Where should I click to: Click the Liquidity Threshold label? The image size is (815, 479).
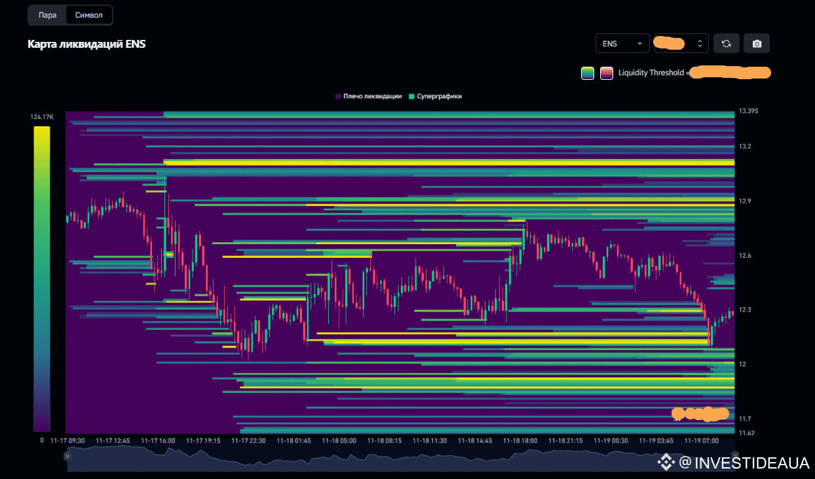click(653, 73)
